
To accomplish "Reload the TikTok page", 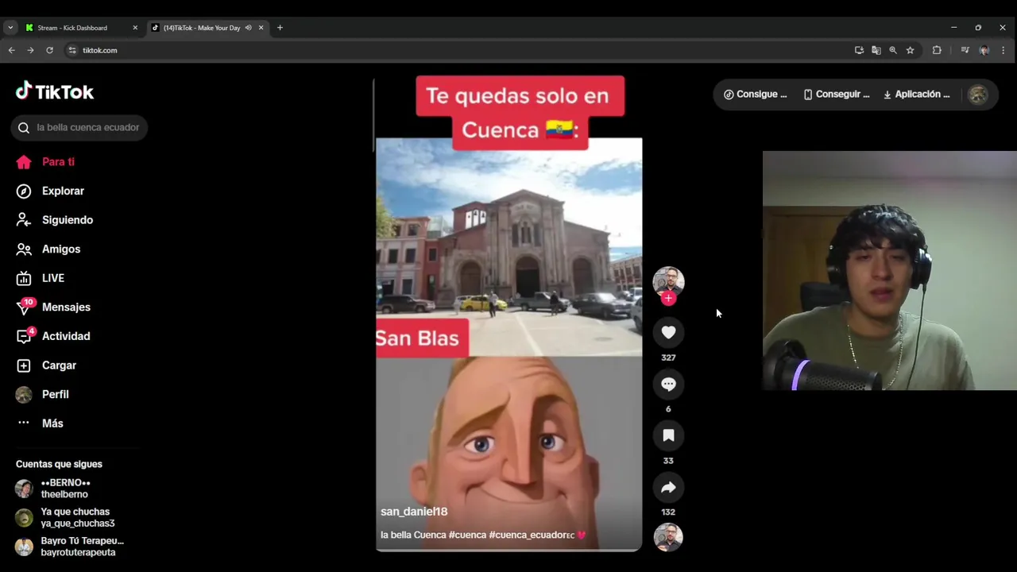I will (x=49, y=50).
